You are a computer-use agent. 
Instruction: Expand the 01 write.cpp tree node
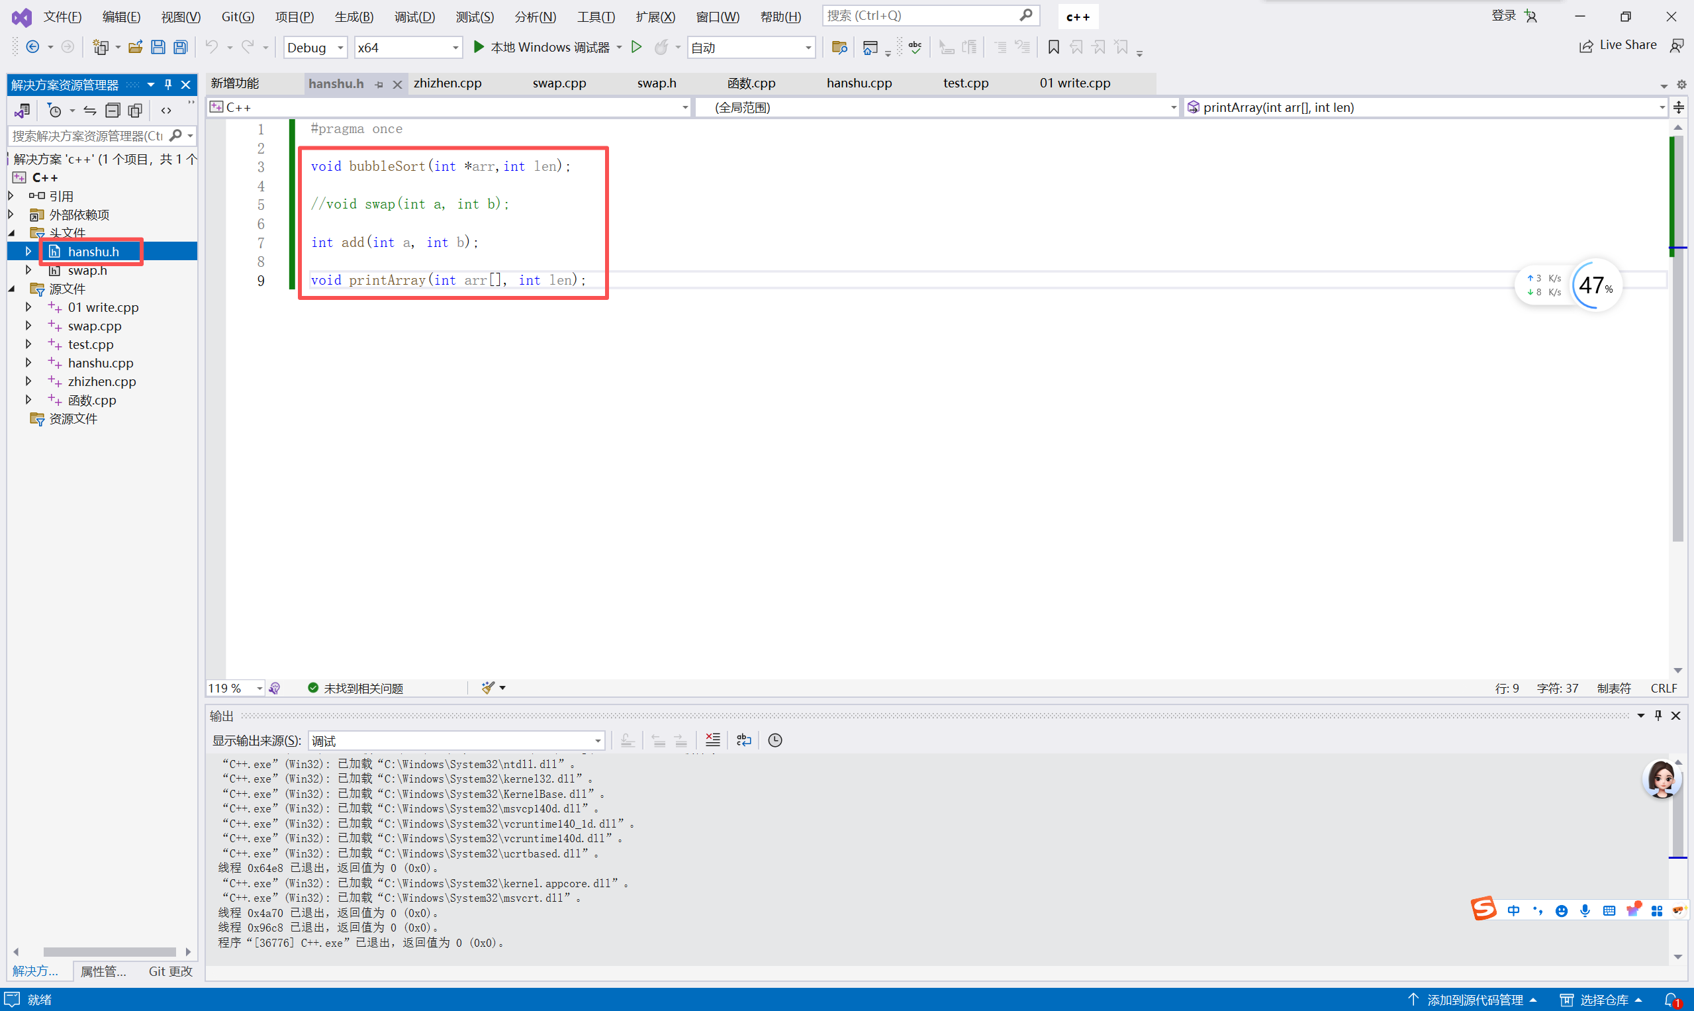tap(28, 307)
